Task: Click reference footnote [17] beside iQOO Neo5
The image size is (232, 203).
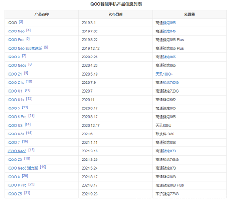Action: pos(32,150)
